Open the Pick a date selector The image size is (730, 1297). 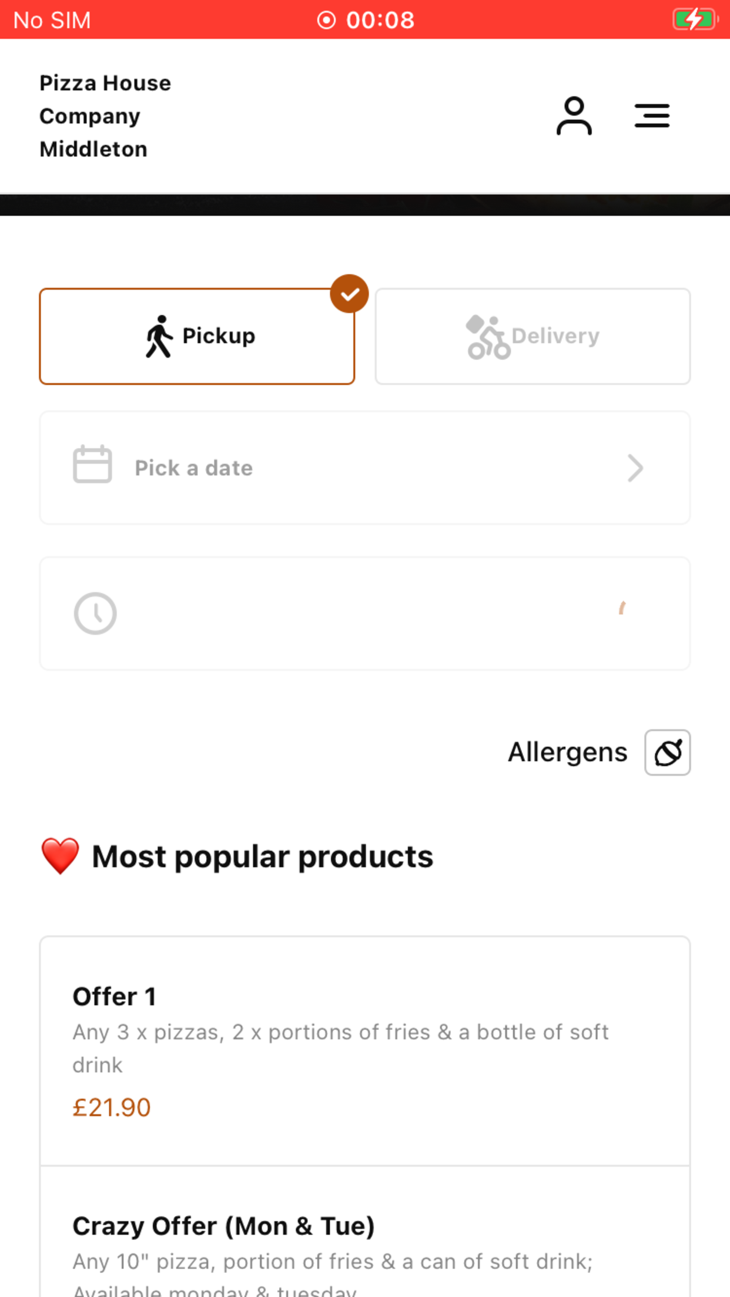pyautogui.click(x=365, y=468)
